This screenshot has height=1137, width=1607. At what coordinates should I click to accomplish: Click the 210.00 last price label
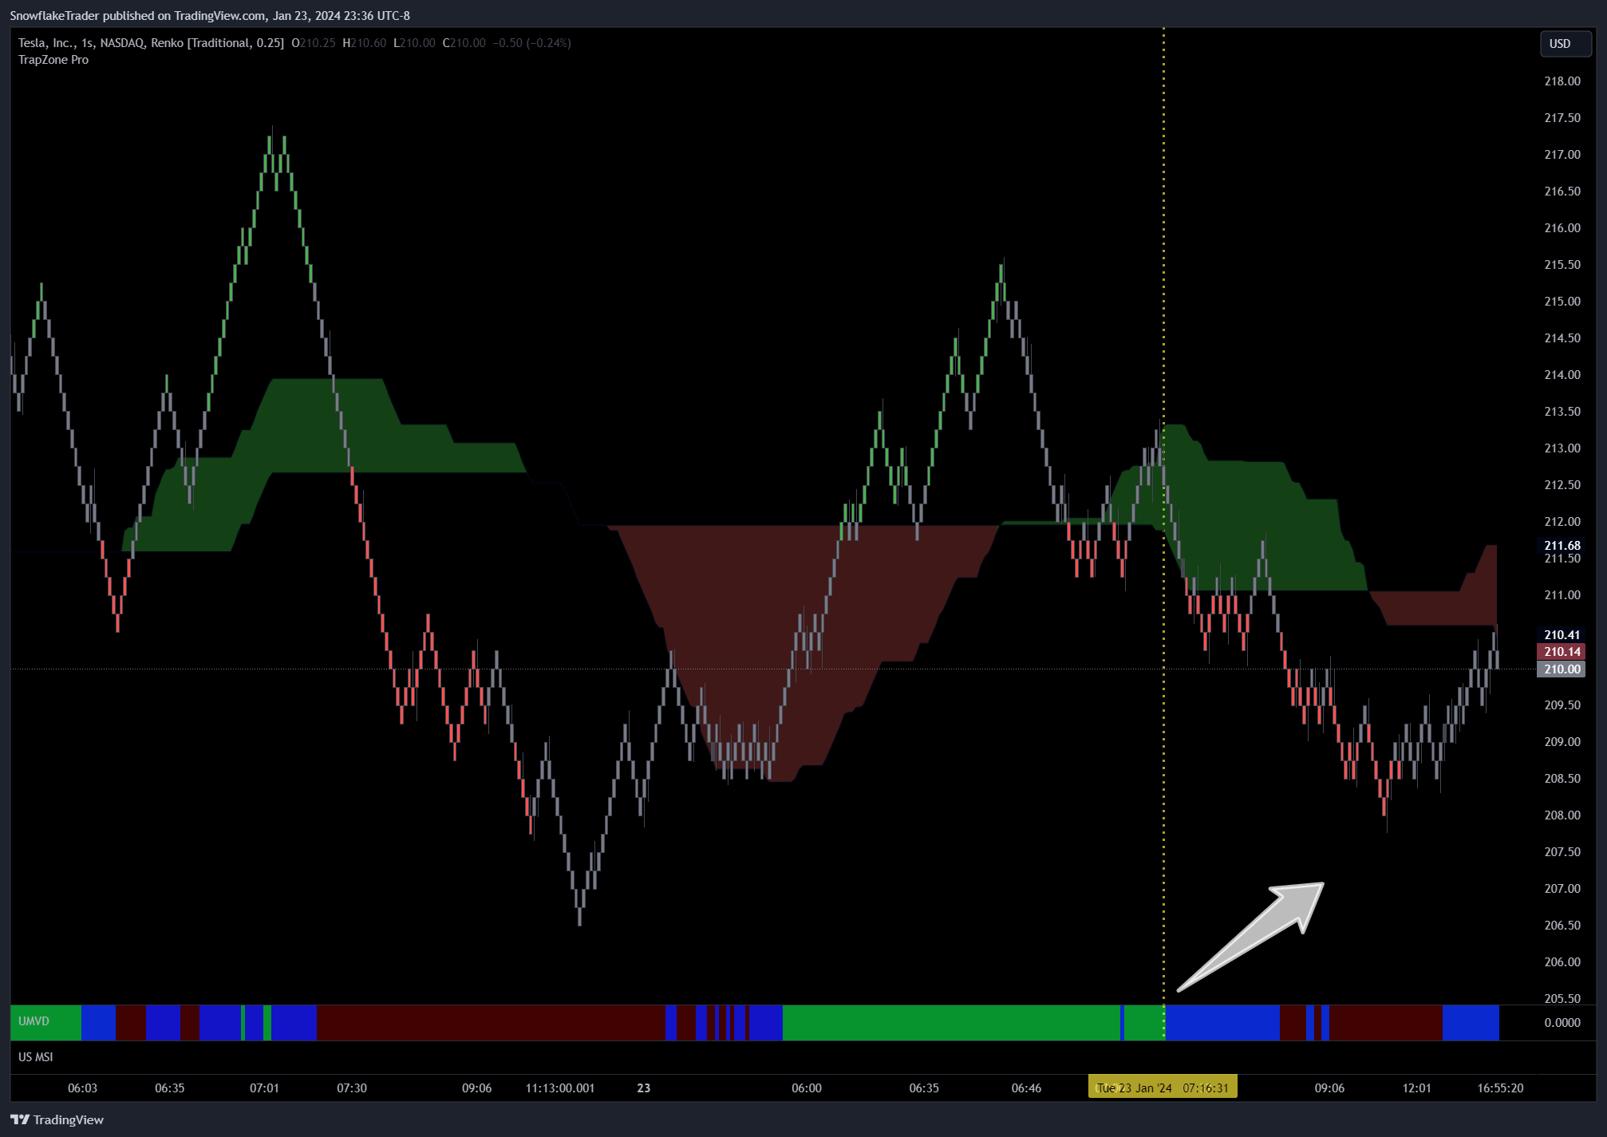1562,669
